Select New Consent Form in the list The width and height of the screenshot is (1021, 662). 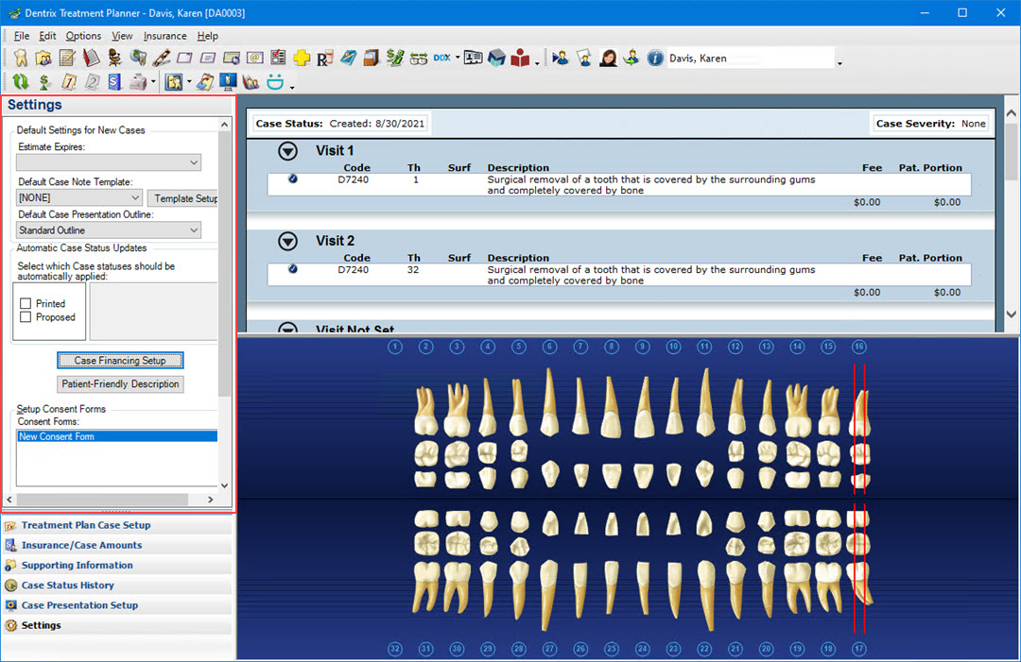pyautogui.click(x=57, y=437)
